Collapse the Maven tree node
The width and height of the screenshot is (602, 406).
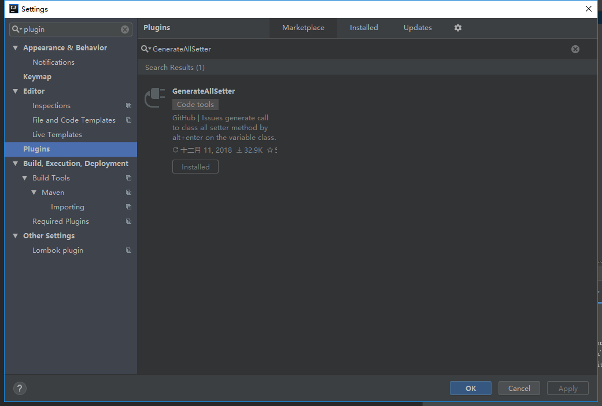click(x=34, y=193)
